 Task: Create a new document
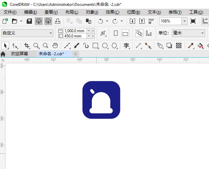coord(5,21)
